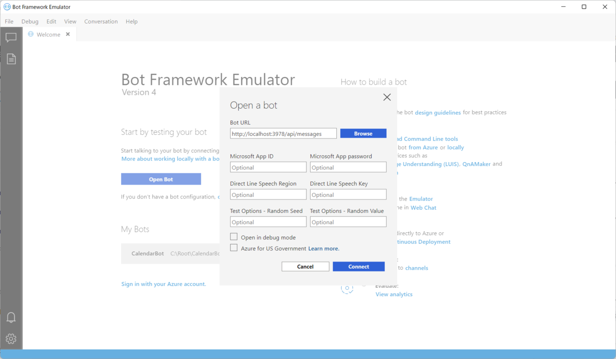Open the QnAMaker link
The width and height of the screenshot is (616, 359).
click(x=476, y=164)
